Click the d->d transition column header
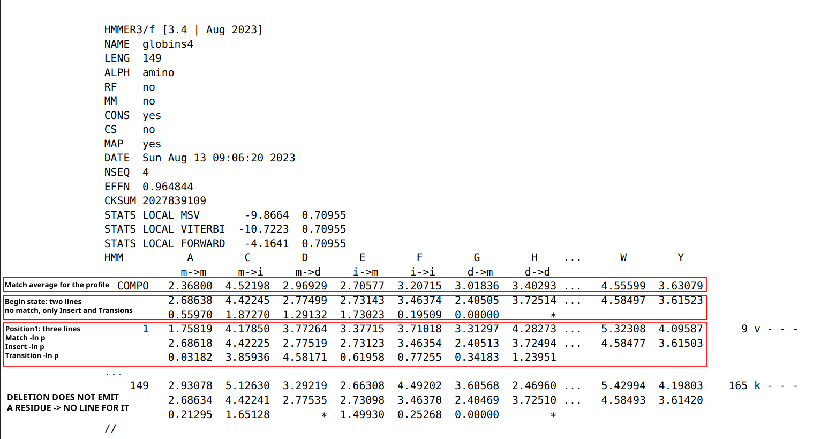The height and width of the screenshot is (439, 836). (x=537, y=272)
